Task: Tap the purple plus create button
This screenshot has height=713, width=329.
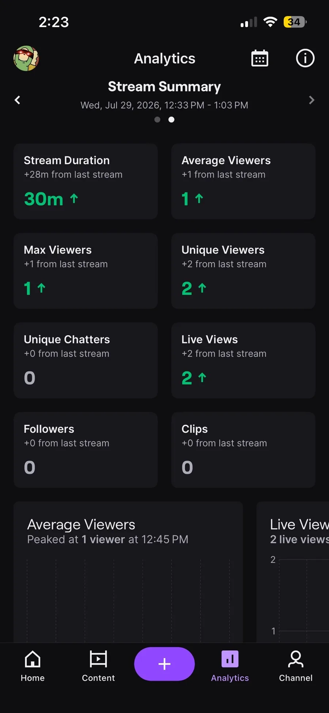Action: click(x=164, y=664)
